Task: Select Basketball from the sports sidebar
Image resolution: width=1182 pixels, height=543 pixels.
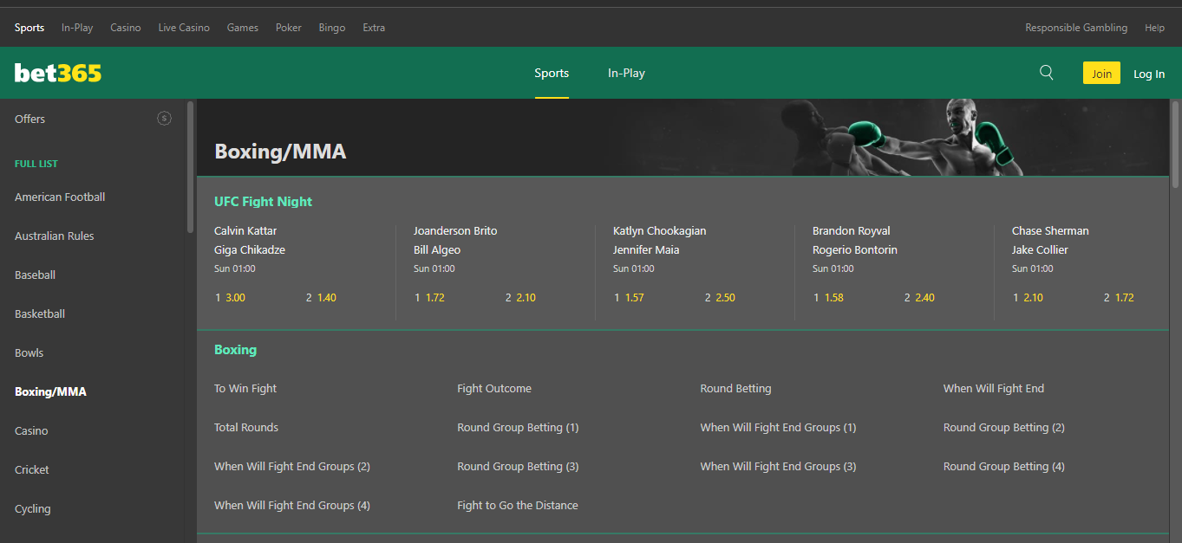Action: tap(38, 314)
